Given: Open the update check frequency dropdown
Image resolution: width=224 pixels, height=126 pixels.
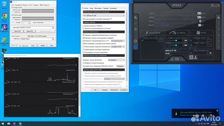Looking at the screenshot, I should [116, 60].
